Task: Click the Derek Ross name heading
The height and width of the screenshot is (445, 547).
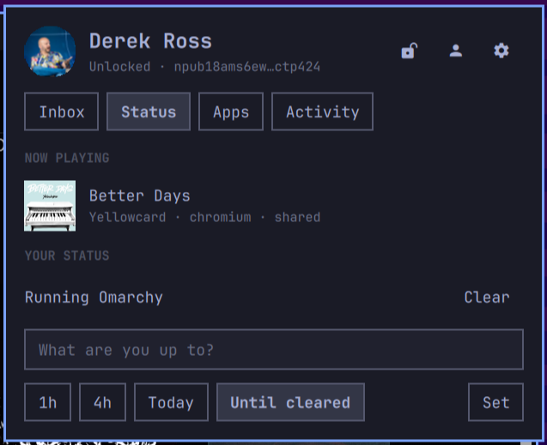Action: click(x=151, y=41)
